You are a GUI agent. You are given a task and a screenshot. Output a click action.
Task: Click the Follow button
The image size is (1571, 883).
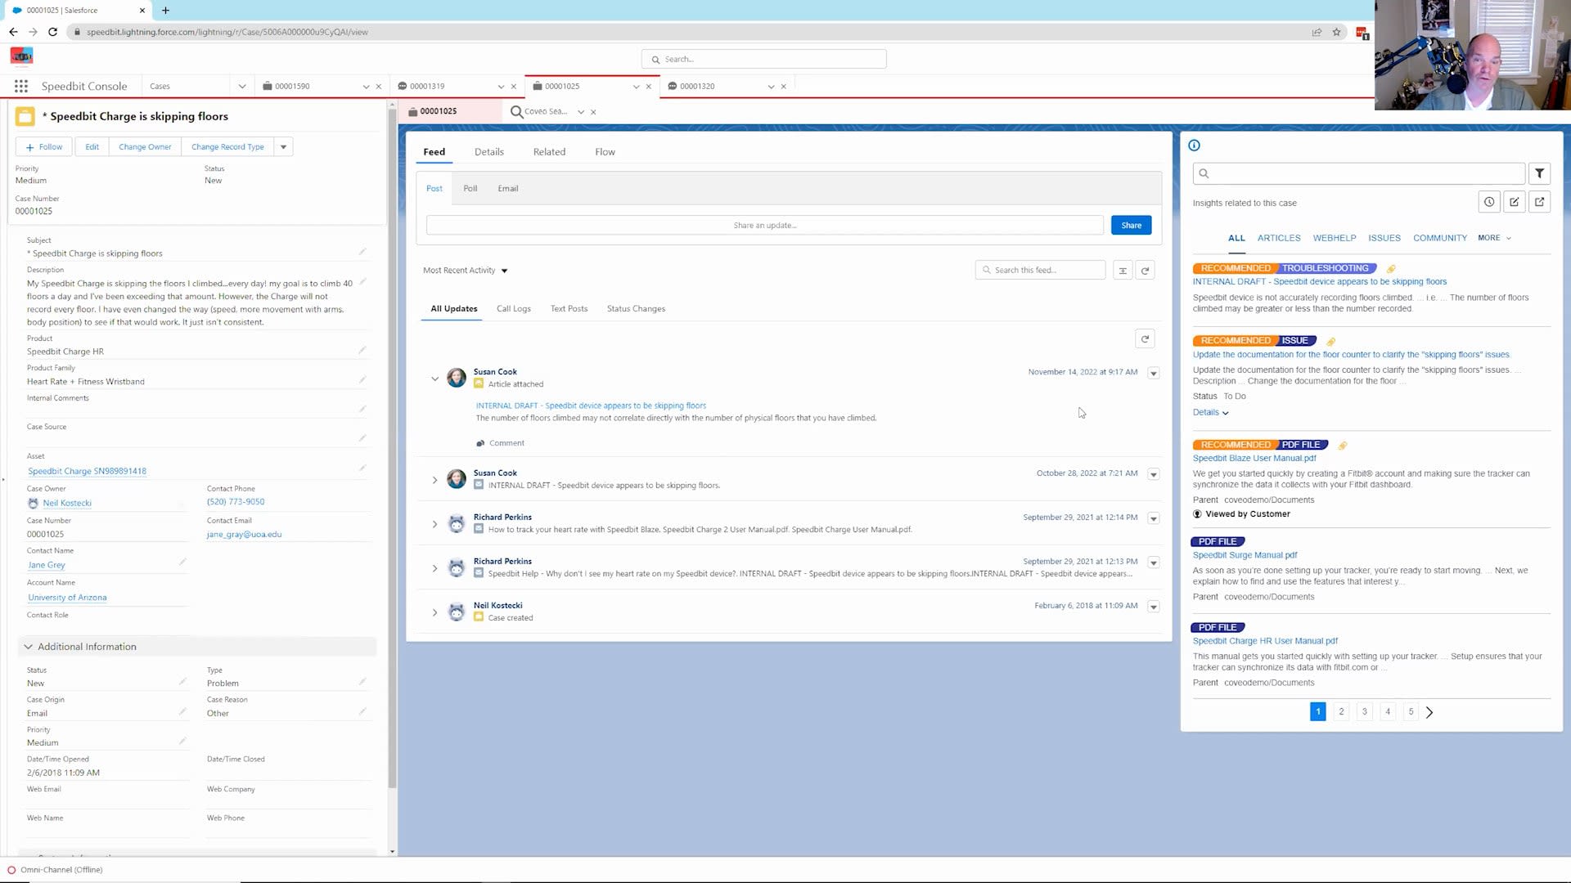(x=44, y=147)
